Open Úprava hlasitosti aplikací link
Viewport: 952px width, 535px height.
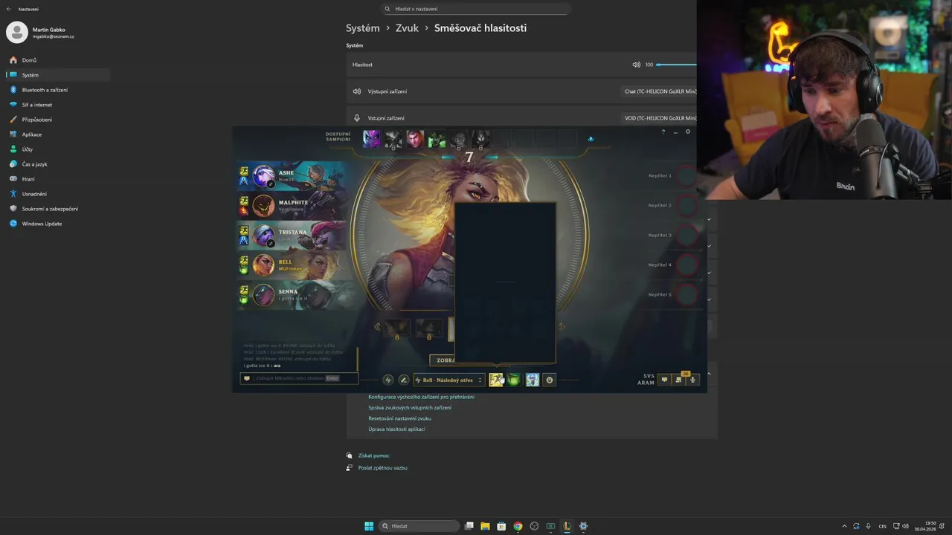[x=396, y=429]
